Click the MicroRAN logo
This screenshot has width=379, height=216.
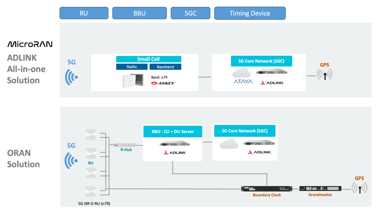(30, 44)
